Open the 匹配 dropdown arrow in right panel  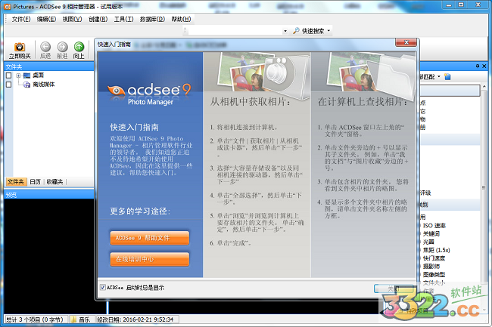(x=439, y=77)
